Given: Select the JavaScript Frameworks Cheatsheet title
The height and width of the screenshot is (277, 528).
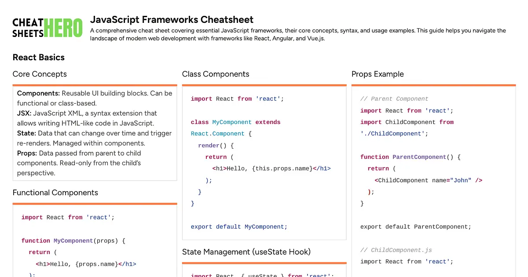Looking at the screenshot, I should click(x=172, y=19).
